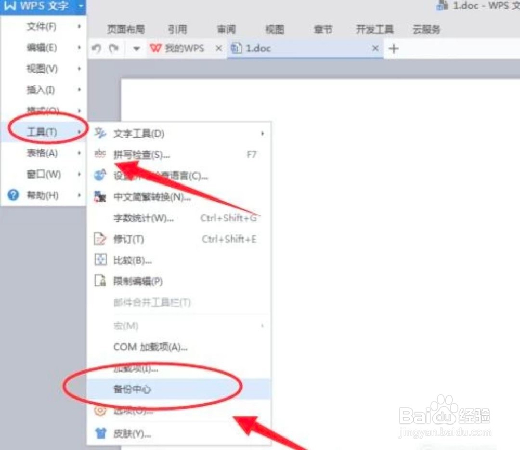Click the 设置检查语言 language globe icon
520x450 pixels.
pos(99,176)
